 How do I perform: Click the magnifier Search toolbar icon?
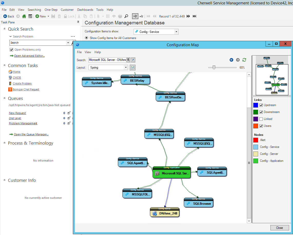pos(126,16)
